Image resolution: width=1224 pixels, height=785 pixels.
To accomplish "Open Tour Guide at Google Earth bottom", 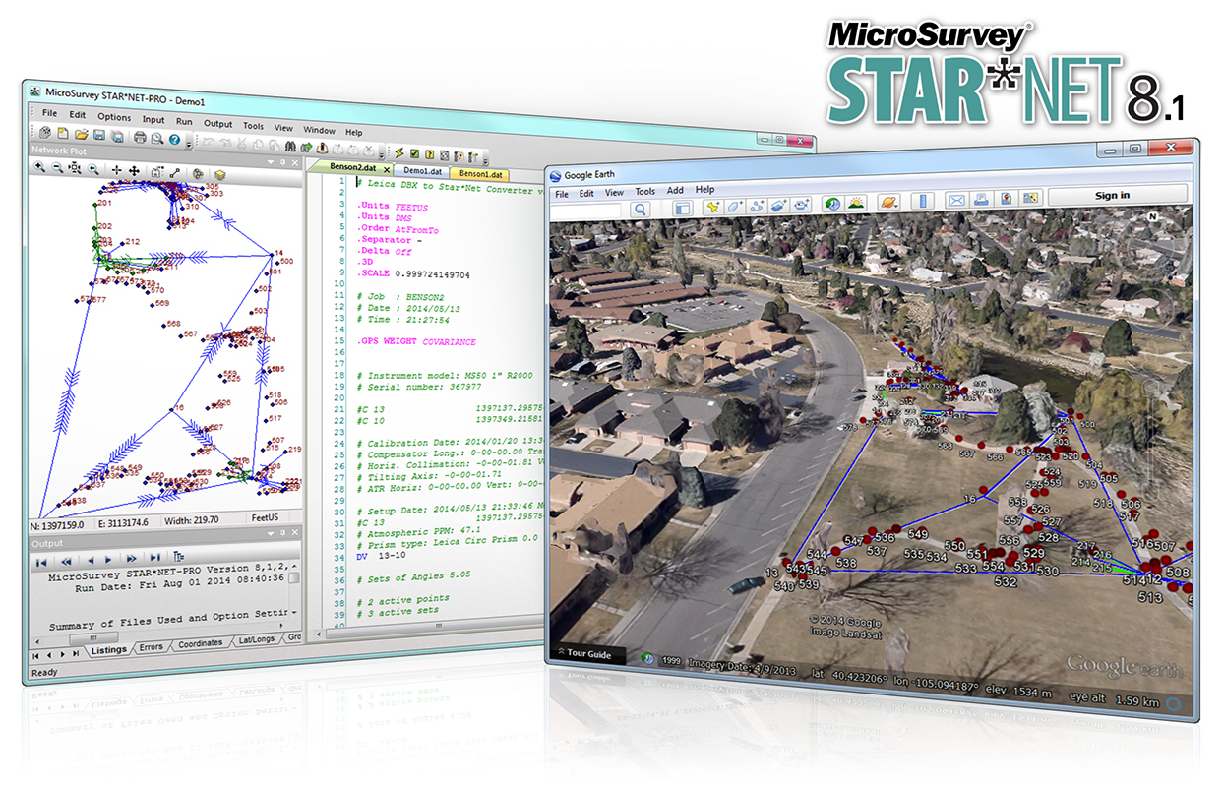I will coord(585,653).
